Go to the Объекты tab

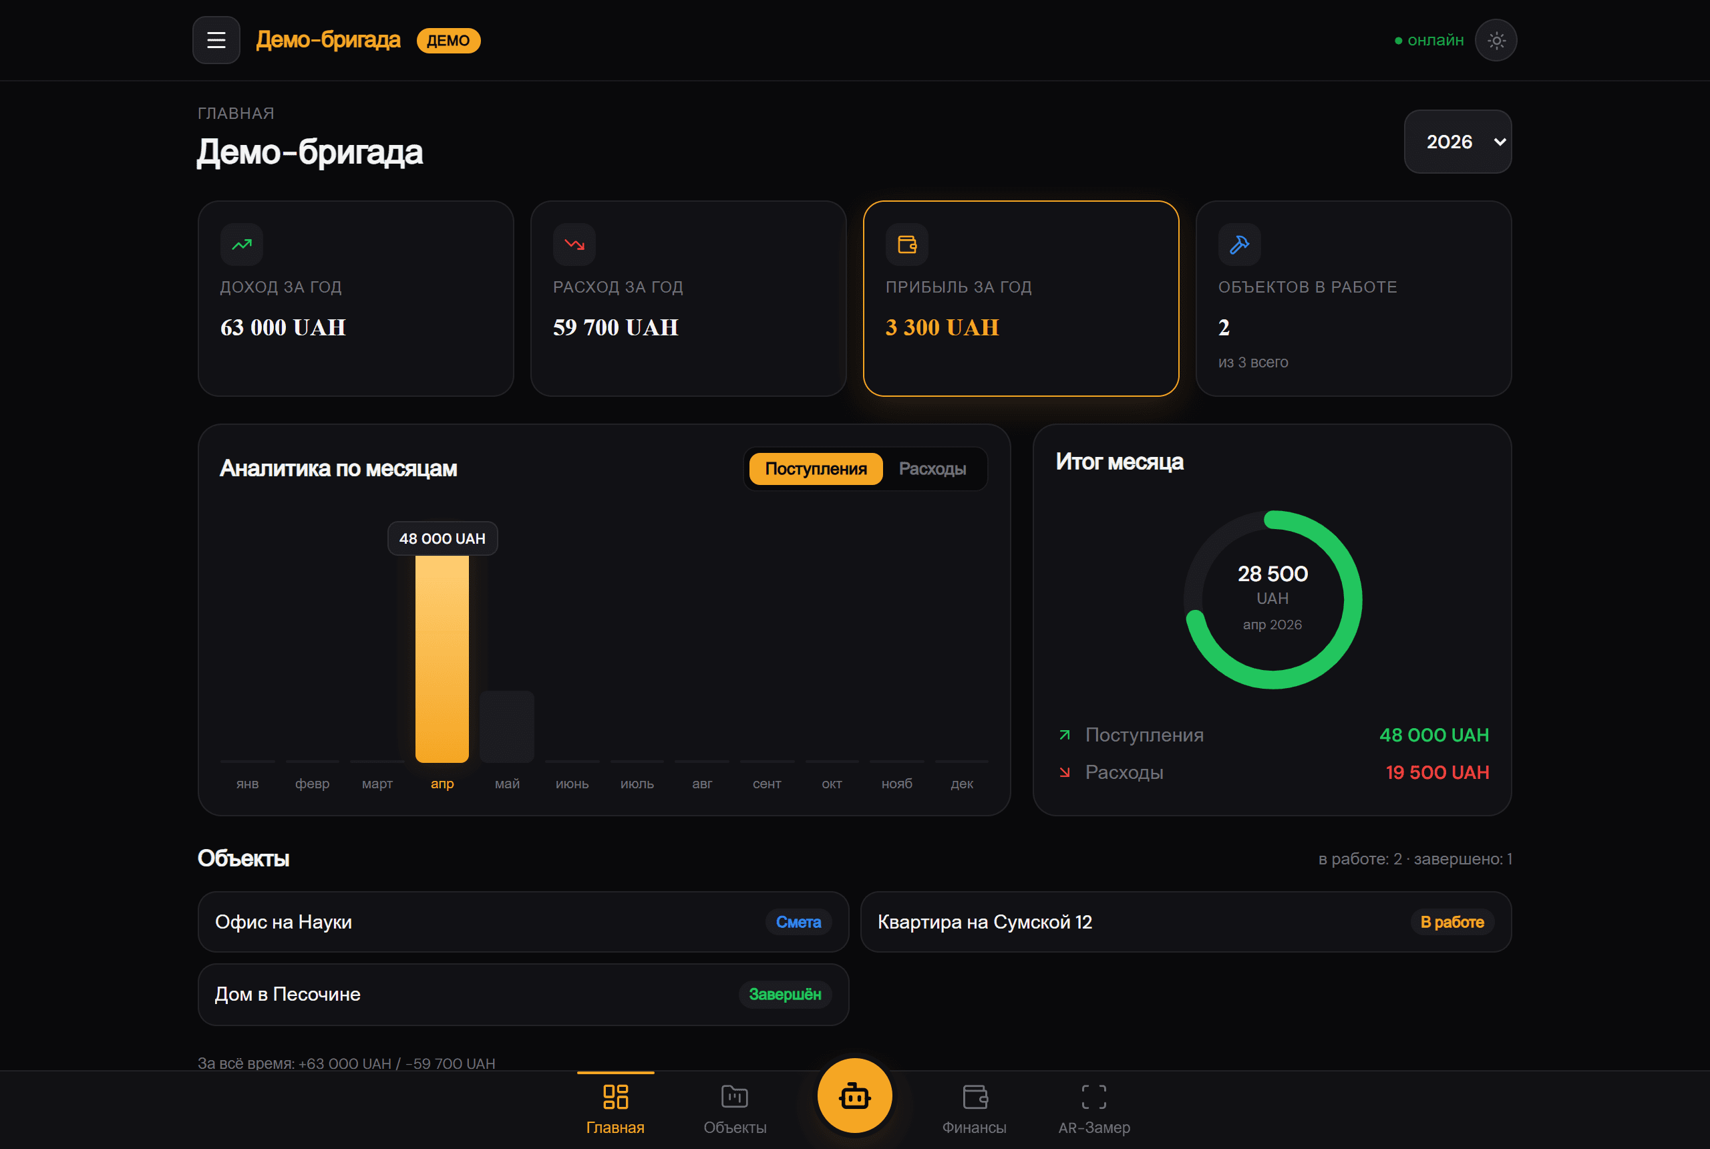(735, 1110)
